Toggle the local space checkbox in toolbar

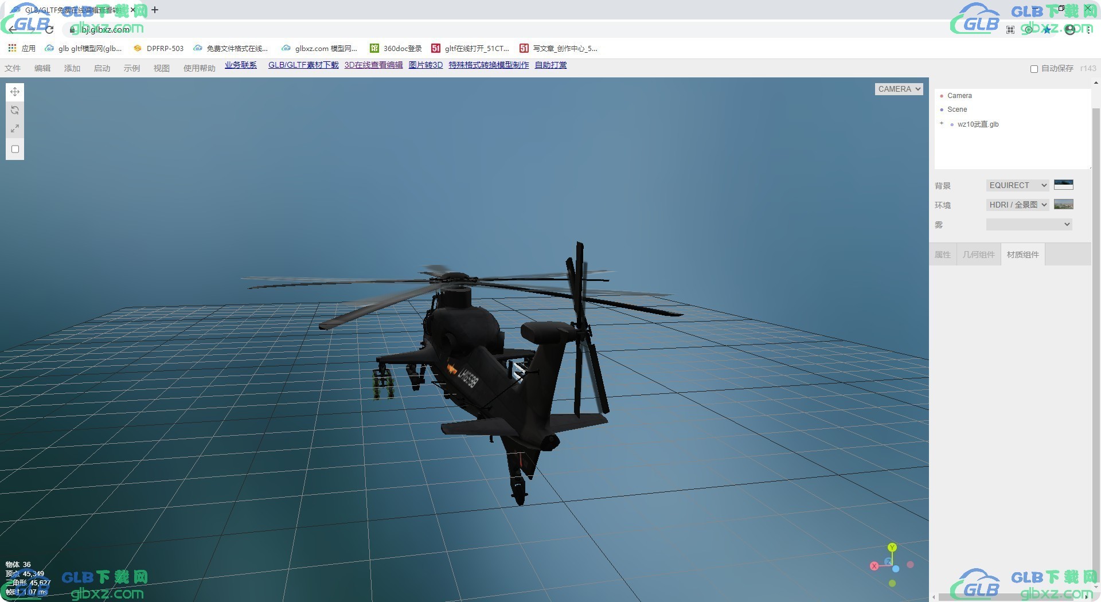[15, 149]
